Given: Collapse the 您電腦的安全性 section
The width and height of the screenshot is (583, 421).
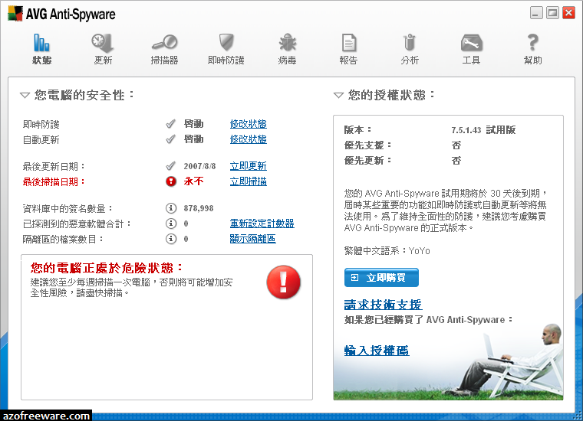Looking at the screenshot, I should click(25, 96).
